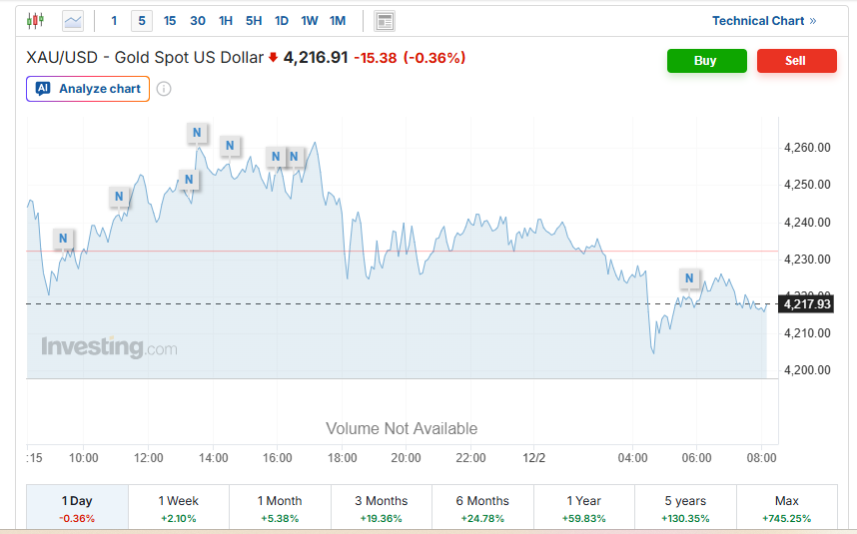Viewport: 857px width, 534px height.
Task: Switch to candlestick chart type
Action: pos(36,21)
